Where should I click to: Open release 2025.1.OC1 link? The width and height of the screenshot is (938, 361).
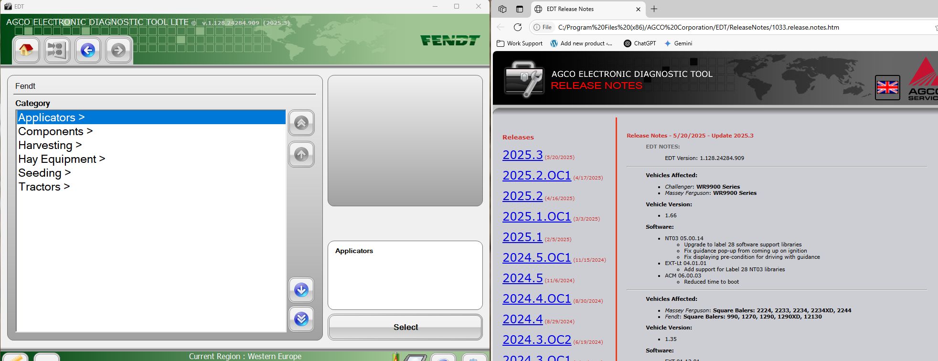click(537, 217)
